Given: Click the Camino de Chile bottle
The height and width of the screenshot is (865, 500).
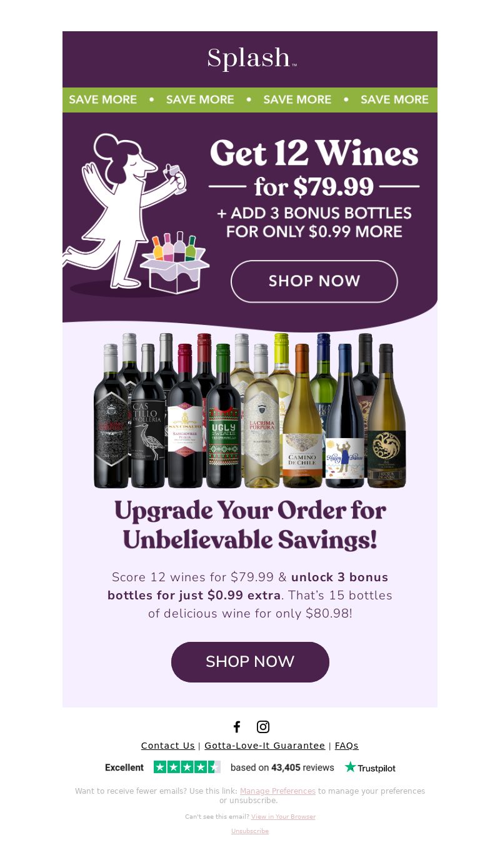Looking at the screenshot, I should (302, 416).
